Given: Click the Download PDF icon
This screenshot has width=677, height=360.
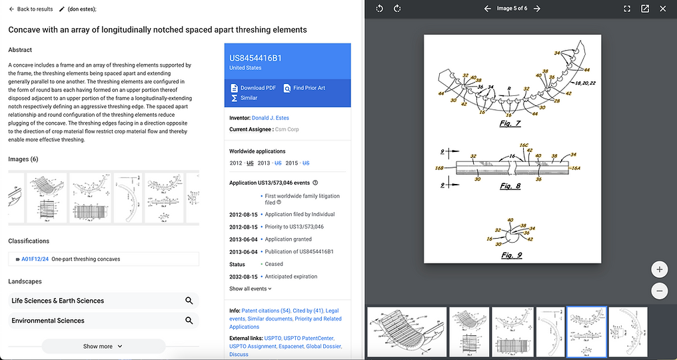Looking at the screenshot, I should (234, 88).
